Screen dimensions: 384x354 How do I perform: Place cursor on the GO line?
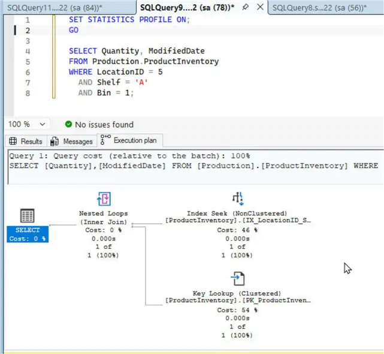click(x=74, y=30)
